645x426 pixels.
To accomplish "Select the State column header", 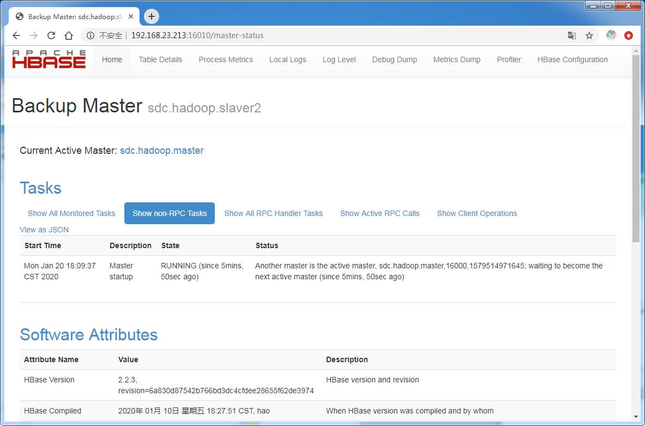I will (x=170, y=245).
